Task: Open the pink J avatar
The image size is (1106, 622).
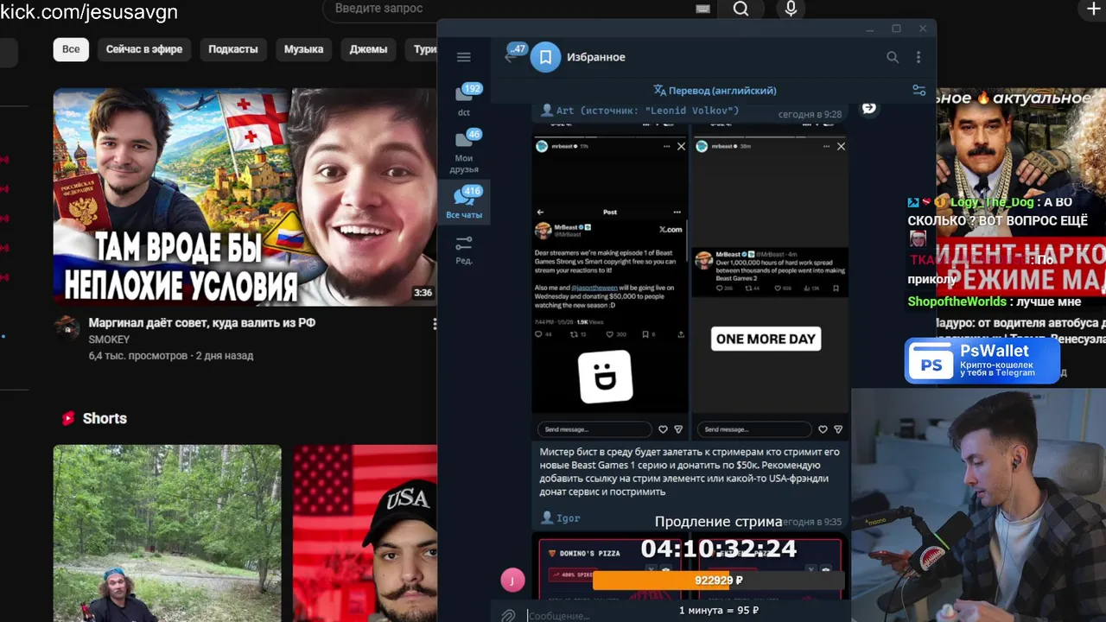Action: pos(512,580)
